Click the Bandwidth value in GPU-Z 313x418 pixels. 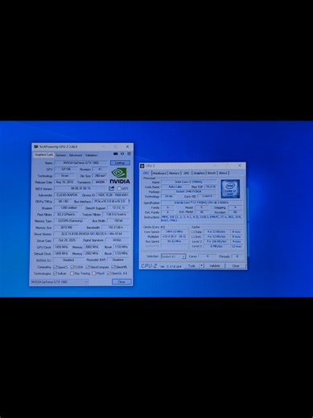pyautogui.click(x=116, y=227)
